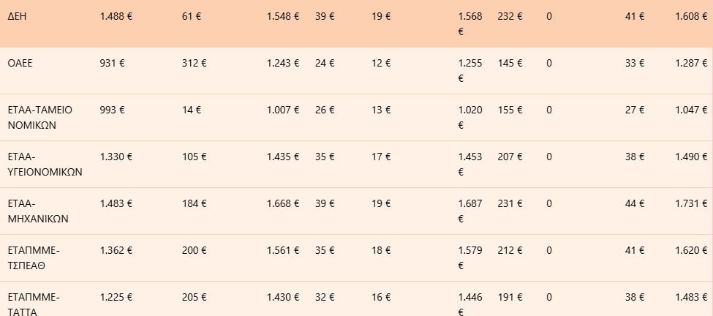Select the 1.047 € total value
The height and width of the screenshot is (316, 713).
click(691, 110)
